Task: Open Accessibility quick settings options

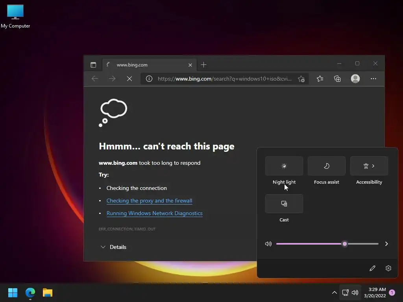Action: tap(369, 166)
